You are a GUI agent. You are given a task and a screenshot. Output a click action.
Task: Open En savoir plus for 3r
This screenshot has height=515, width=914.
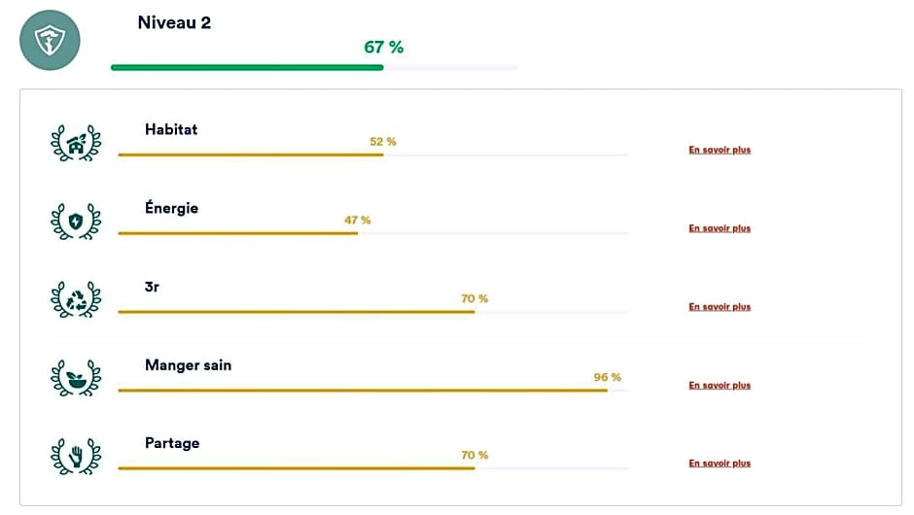coord(720,307)
